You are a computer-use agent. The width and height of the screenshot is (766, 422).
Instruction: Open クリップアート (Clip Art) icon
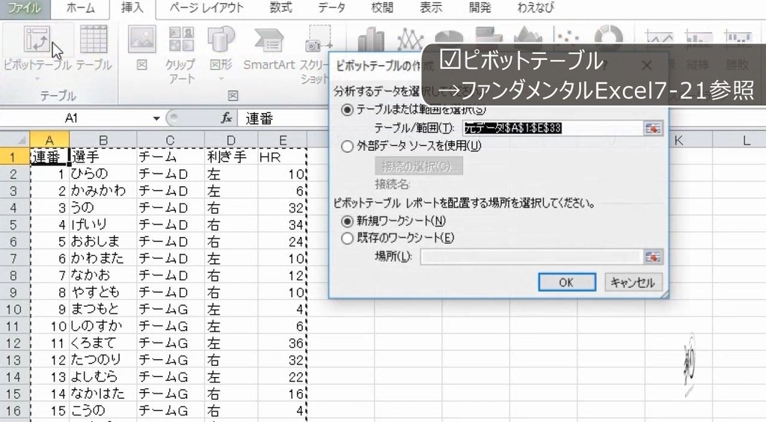181,40
